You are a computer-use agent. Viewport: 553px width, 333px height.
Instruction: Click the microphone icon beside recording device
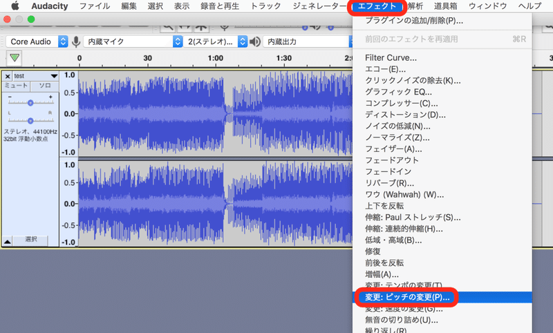click(x=76, y=41)
